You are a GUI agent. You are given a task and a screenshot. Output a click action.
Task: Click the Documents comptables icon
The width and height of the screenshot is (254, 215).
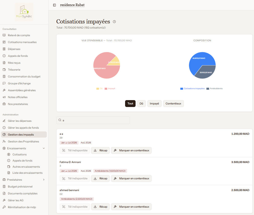click(x=4, y=193)
